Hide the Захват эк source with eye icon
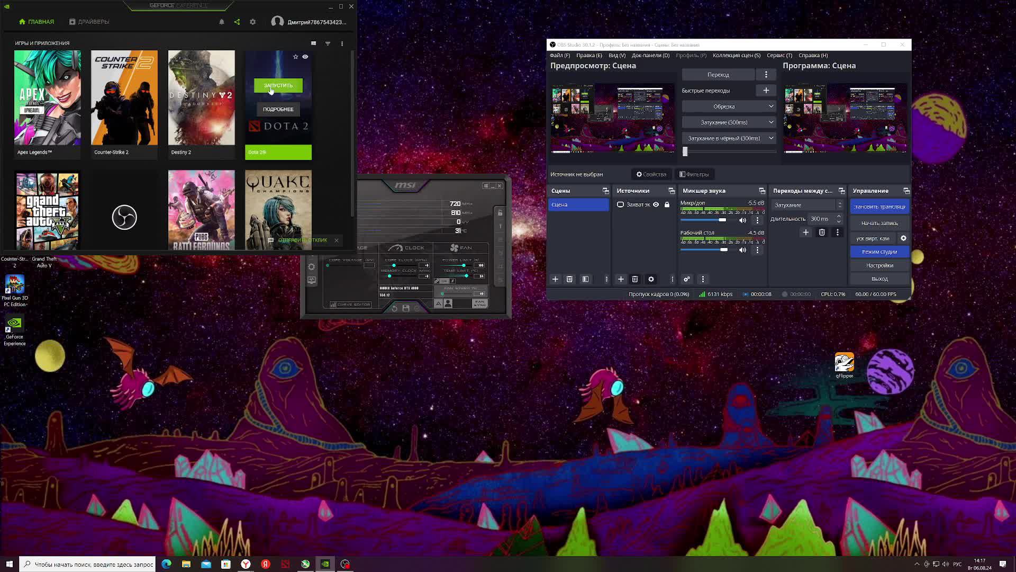1016x572 pixels. [x=656, y=204]
